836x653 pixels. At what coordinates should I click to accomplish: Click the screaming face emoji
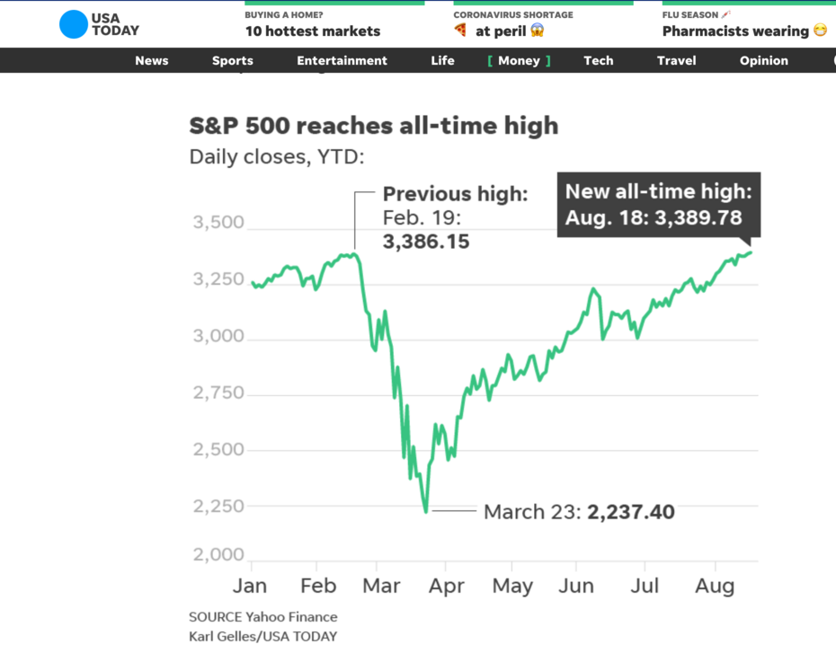tap(538, 31)
